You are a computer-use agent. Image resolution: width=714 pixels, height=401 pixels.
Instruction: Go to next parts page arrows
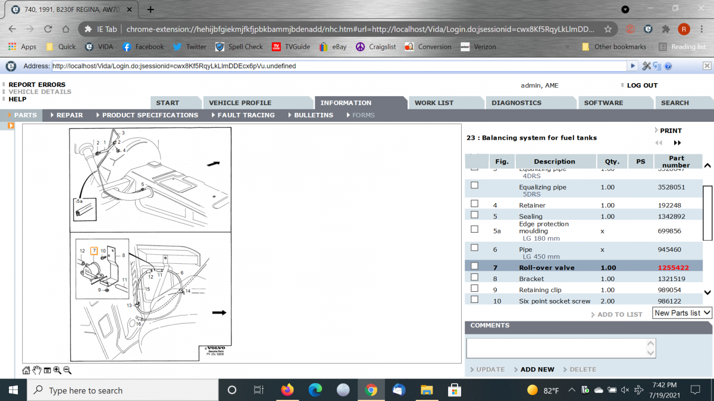click(x=677, y=143)
